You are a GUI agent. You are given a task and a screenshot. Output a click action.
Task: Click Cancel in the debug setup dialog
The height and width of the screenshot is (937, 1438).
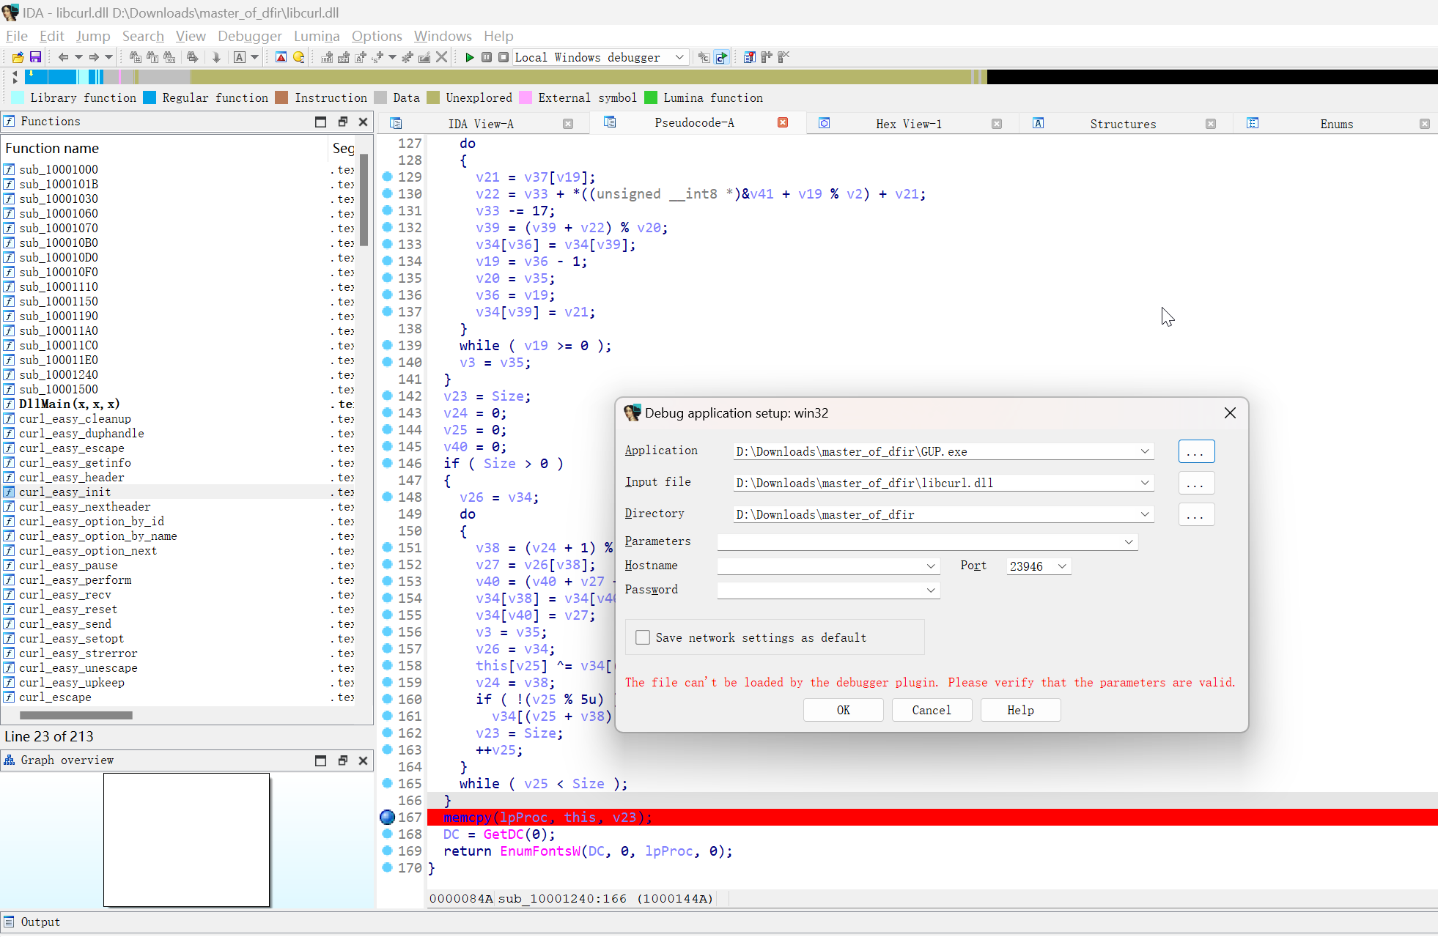coord(932,710)
